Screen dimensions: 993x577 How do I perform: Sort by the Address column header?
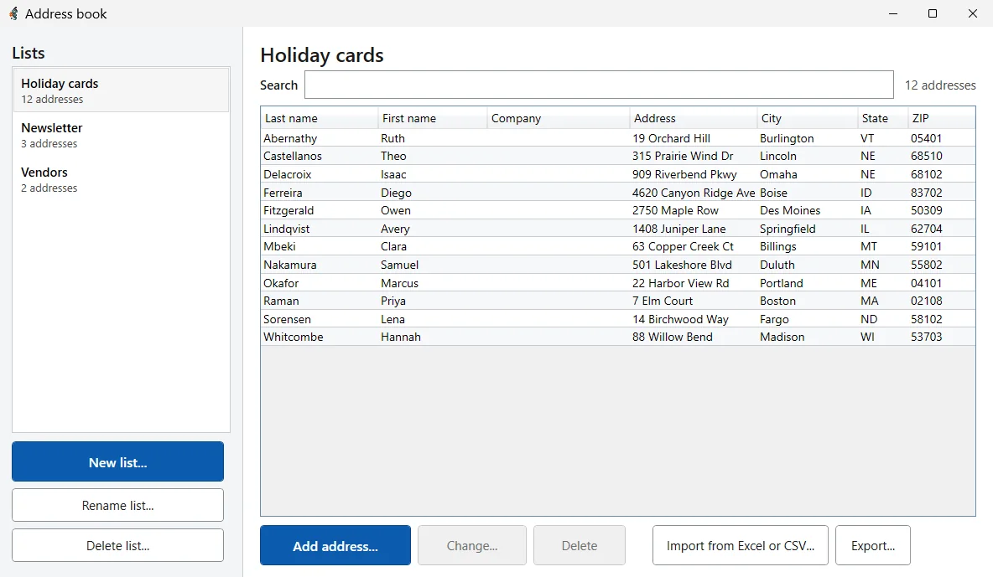tap(694, 118)
